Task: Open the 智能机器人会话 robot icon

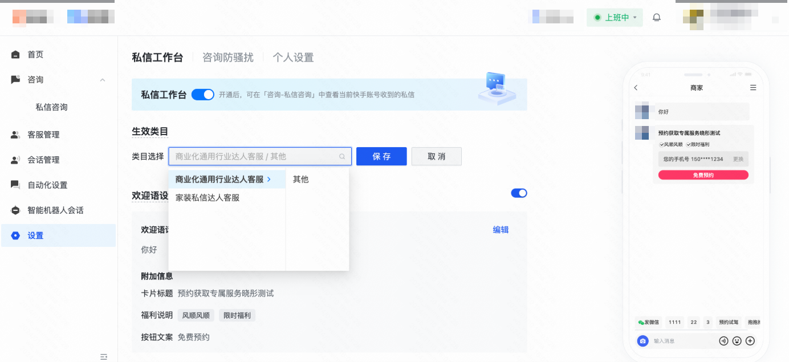Action: pos(15,210)
